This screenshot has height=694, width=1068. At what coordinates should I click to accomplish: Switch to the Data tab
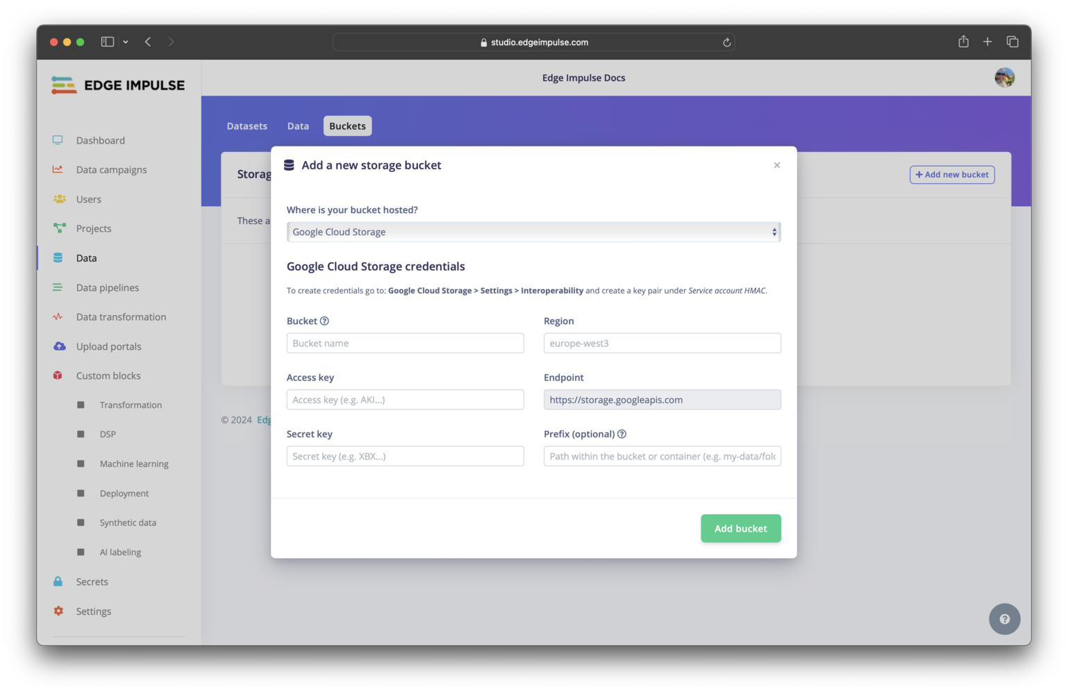tap(298, 126)
